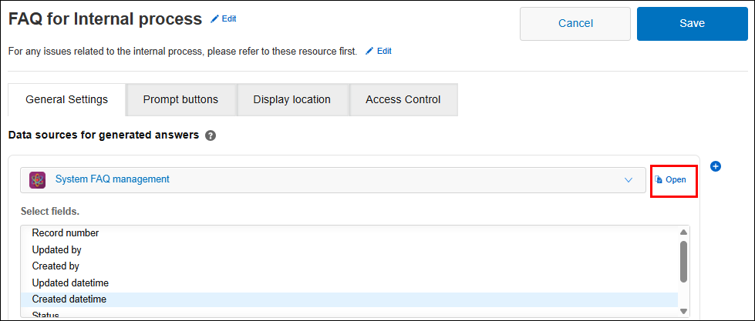Open the selected app via the Open link
This screenshot has width=755, height=321.
670,179
